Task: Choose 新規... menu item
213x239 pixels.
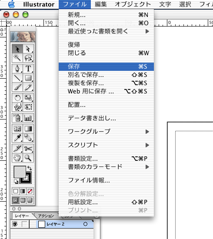Action: (106, 15)
